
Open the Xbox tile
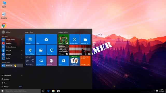click(x=64, y=39)
